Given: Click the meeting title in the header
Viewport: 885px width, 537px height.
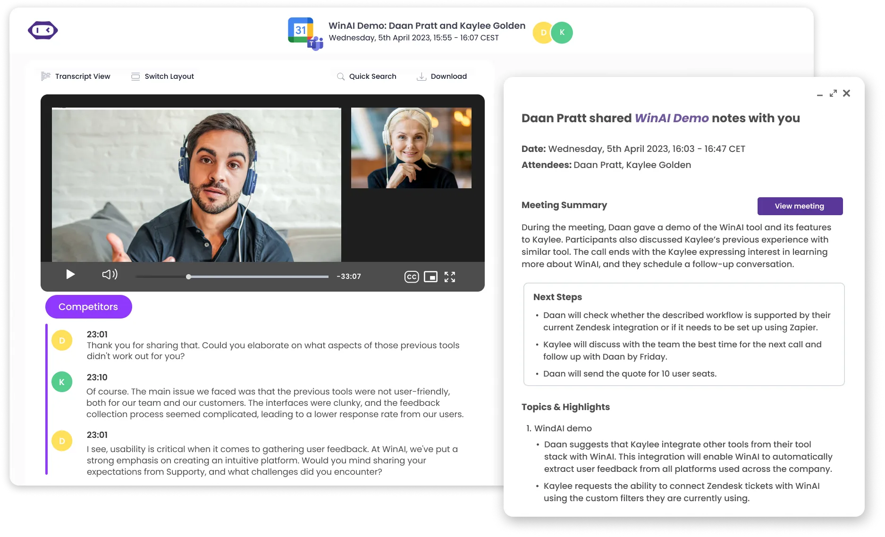Looking at the screenshot, I should pos(427,26).
